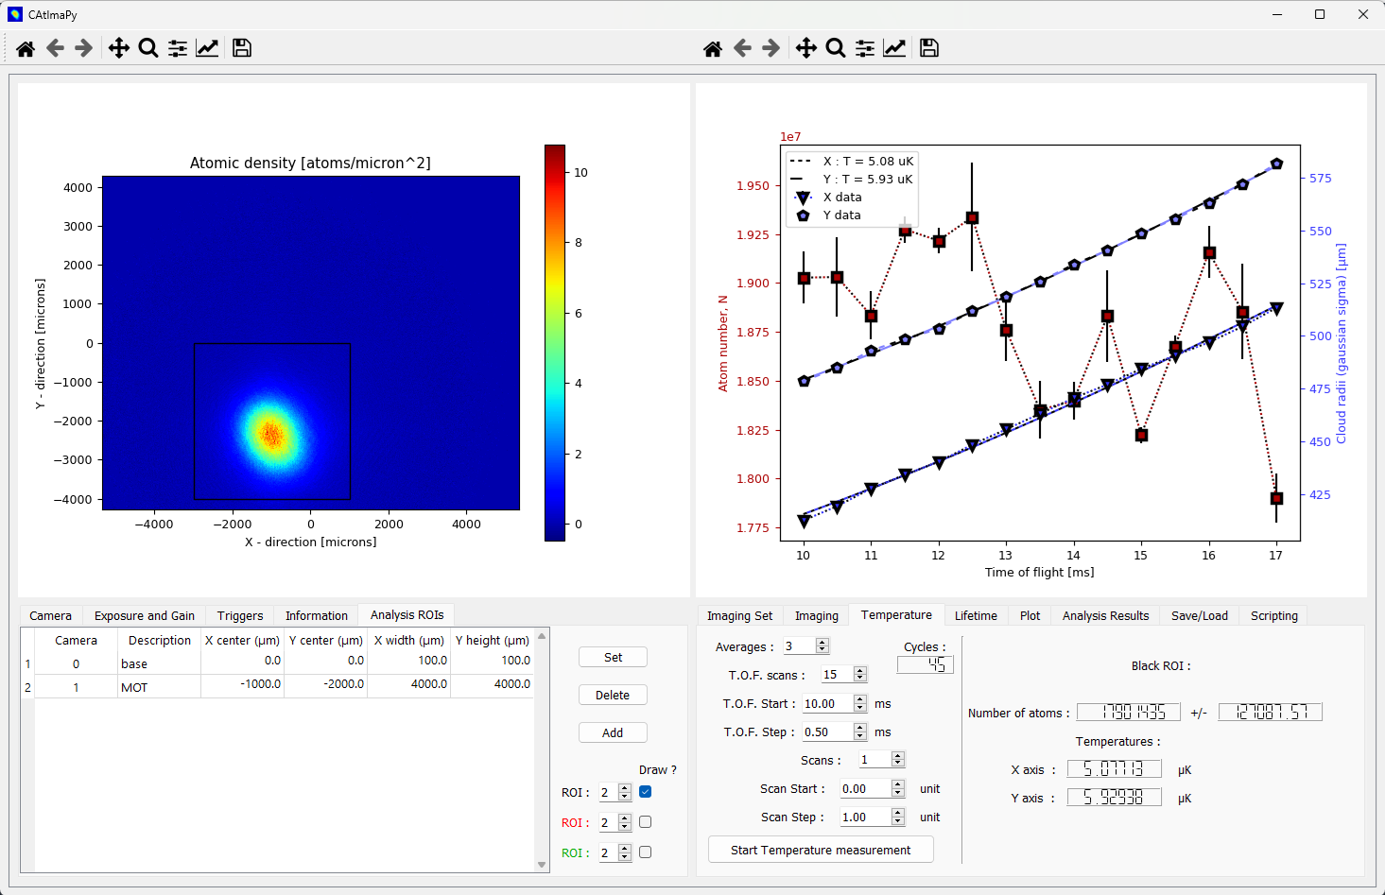Image resolution: width=1385 pixels, height=895 pixels.
Task: Click the right plot's back arrow icon
Action: pos(742,48)
